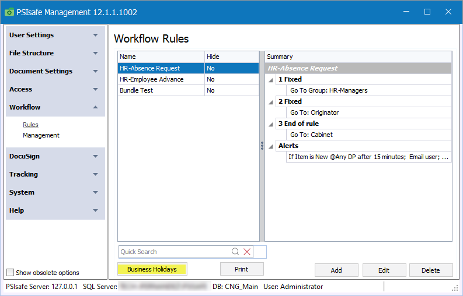
Task: Open Tracking menu header
Action: (x=55, y=174)
